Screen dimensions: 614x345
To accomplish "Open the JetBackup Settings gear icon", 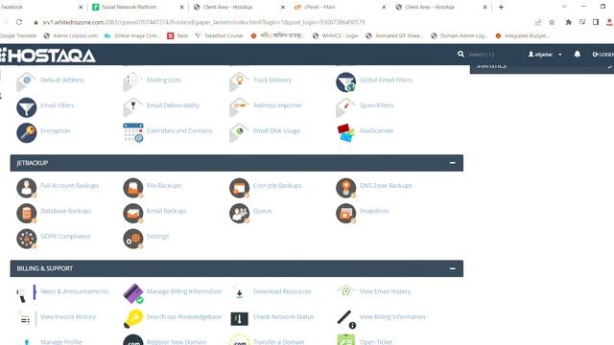I will [132, 239].
